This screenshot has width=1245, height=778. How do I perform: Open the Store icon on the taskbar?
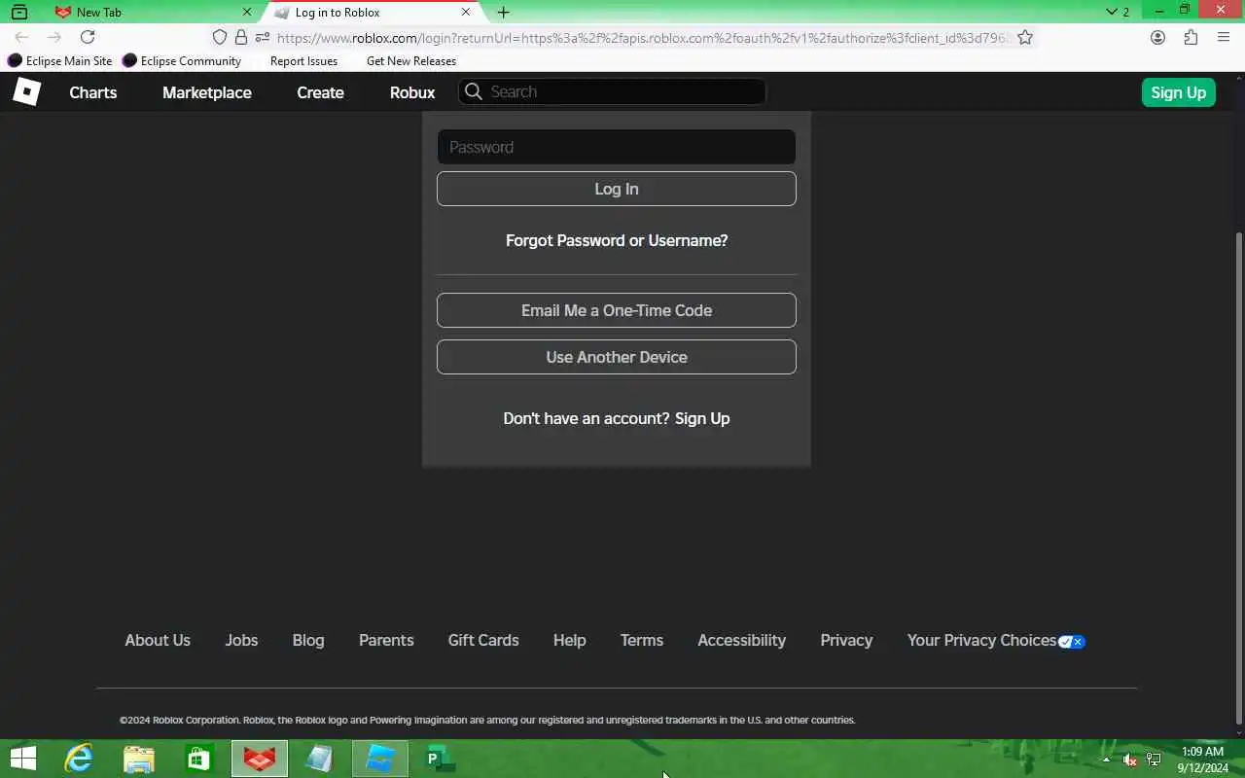pos(199,759)
